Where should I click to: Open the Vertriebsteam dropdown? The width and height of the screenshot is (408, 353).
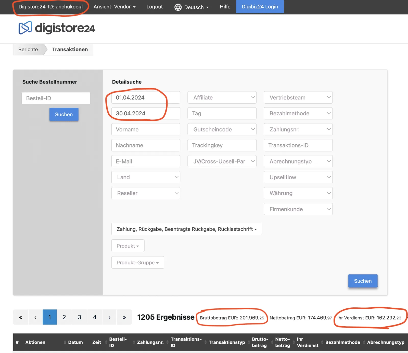click(298, 97)
